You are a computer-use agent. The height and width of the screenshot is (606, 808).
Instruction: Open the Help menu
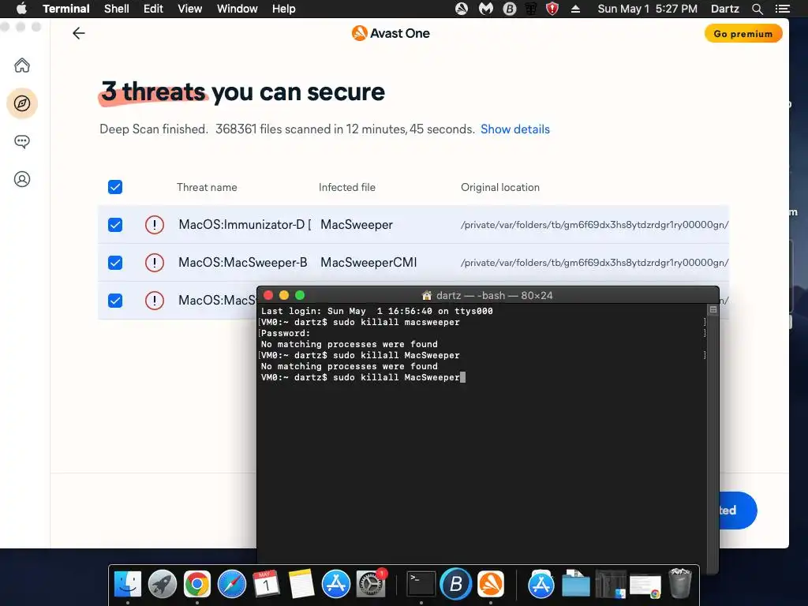click(x=283, y=9)
